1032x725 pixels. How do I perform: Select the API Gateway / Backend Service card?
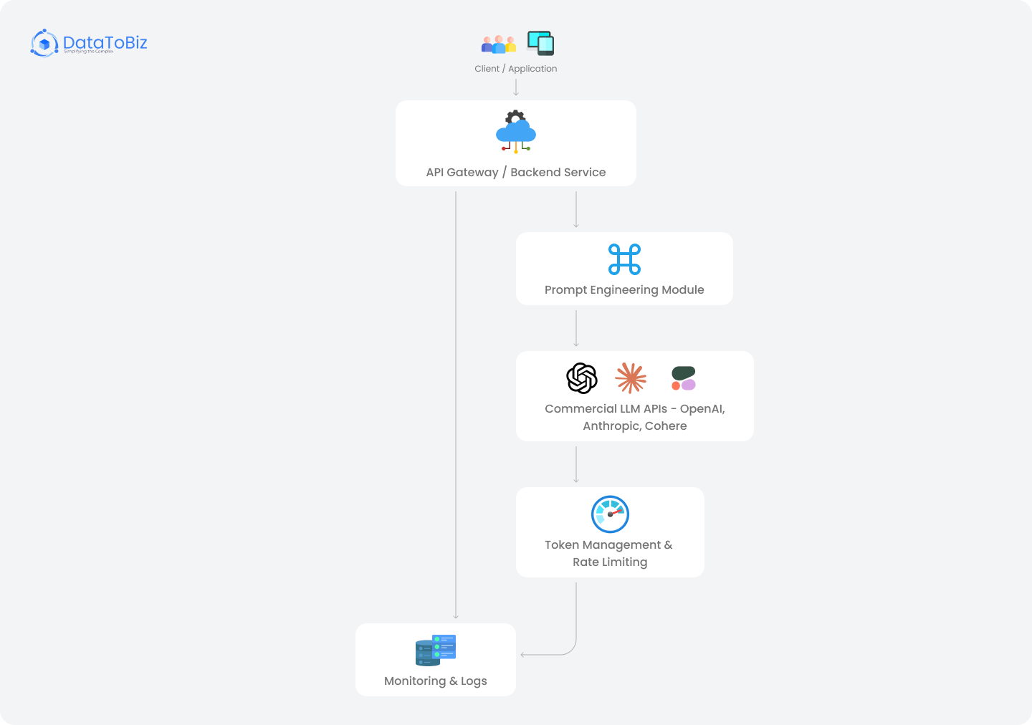[515, 143]
